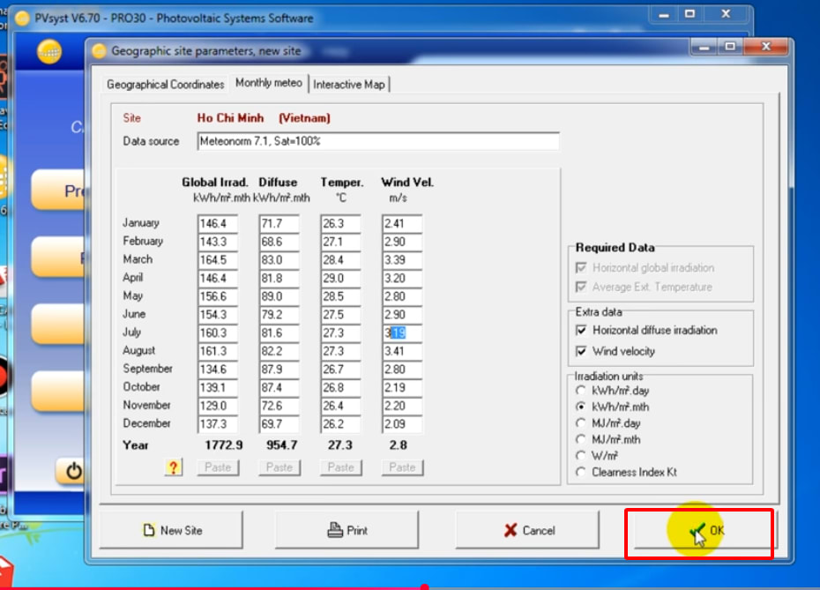The image size is (820, 590).
Task: Click January Global Irrad. field 146.4
Action: [x=218, y=223]
